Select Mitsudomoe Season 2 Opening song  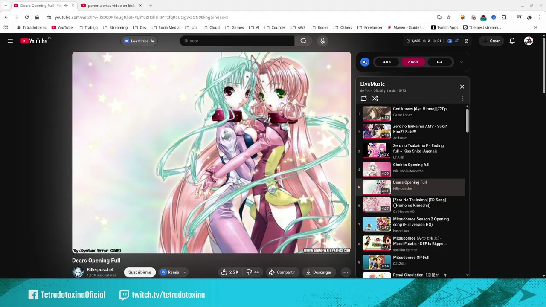pos(410,224)
